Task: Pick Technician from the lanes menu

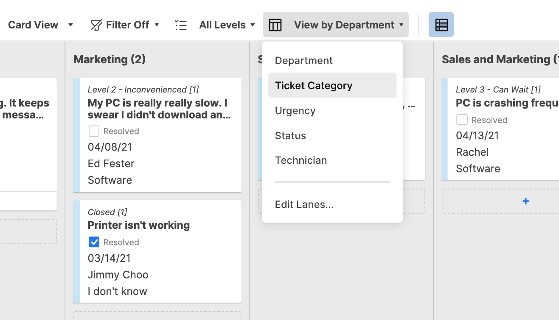Action: coord(301,160)
